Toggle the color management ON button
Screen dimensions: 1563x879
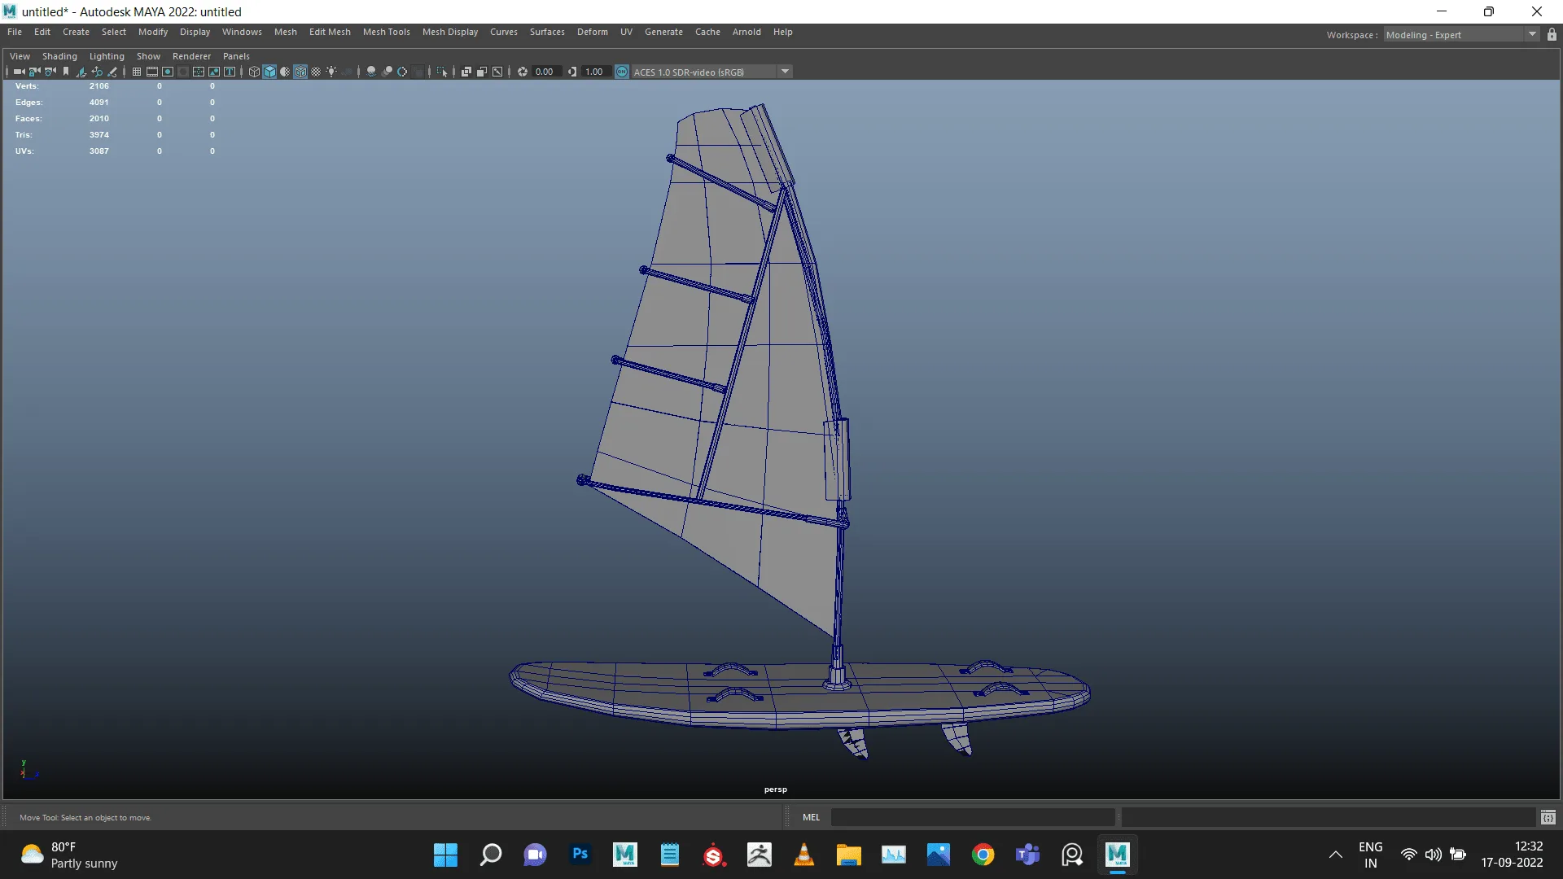[x=622, y=72]
